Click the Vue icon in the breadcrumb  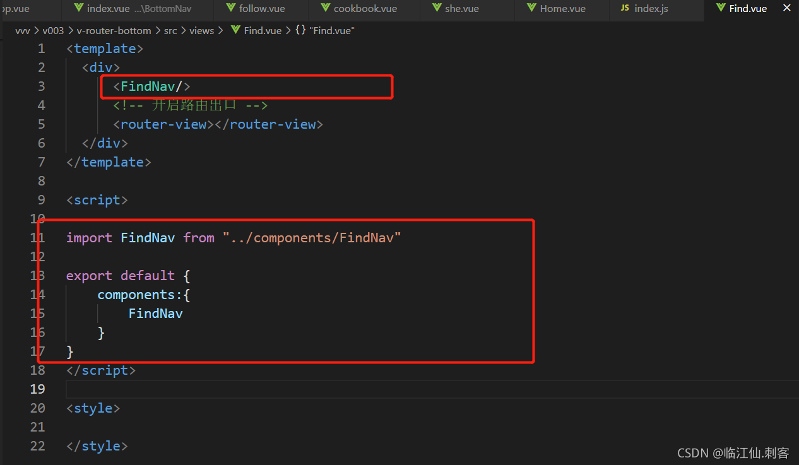point(235,30)
